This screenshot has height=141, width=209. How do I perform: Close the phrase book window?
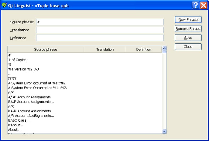[x=204, y=5]
